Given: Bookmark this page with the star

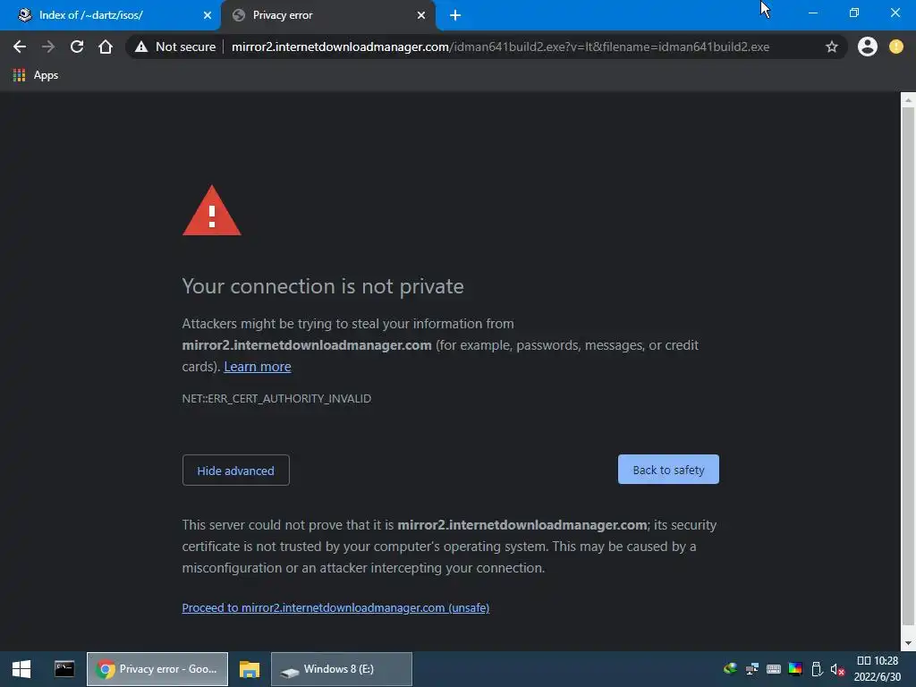Looking at the screenshot, I should 832,47.
